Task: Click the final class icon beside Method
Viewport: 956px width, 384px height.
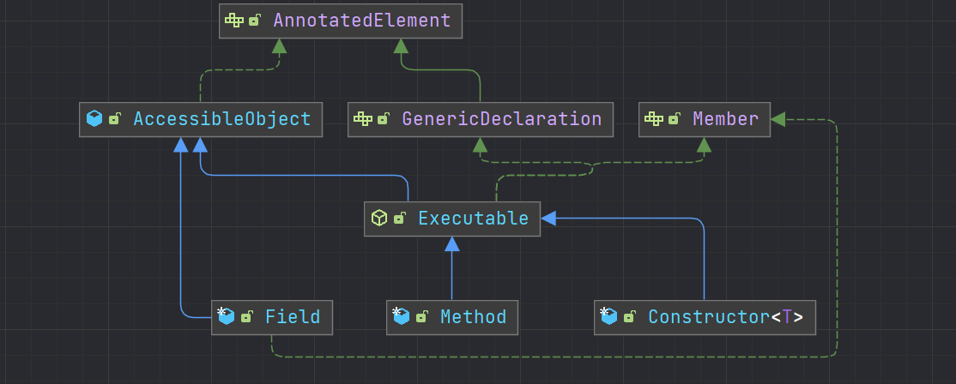Action: pos(401,317)
